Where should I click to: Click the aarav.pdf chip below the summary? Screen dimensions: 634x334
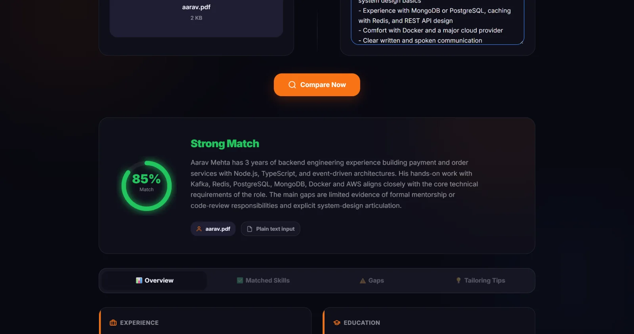pos(213,229)
